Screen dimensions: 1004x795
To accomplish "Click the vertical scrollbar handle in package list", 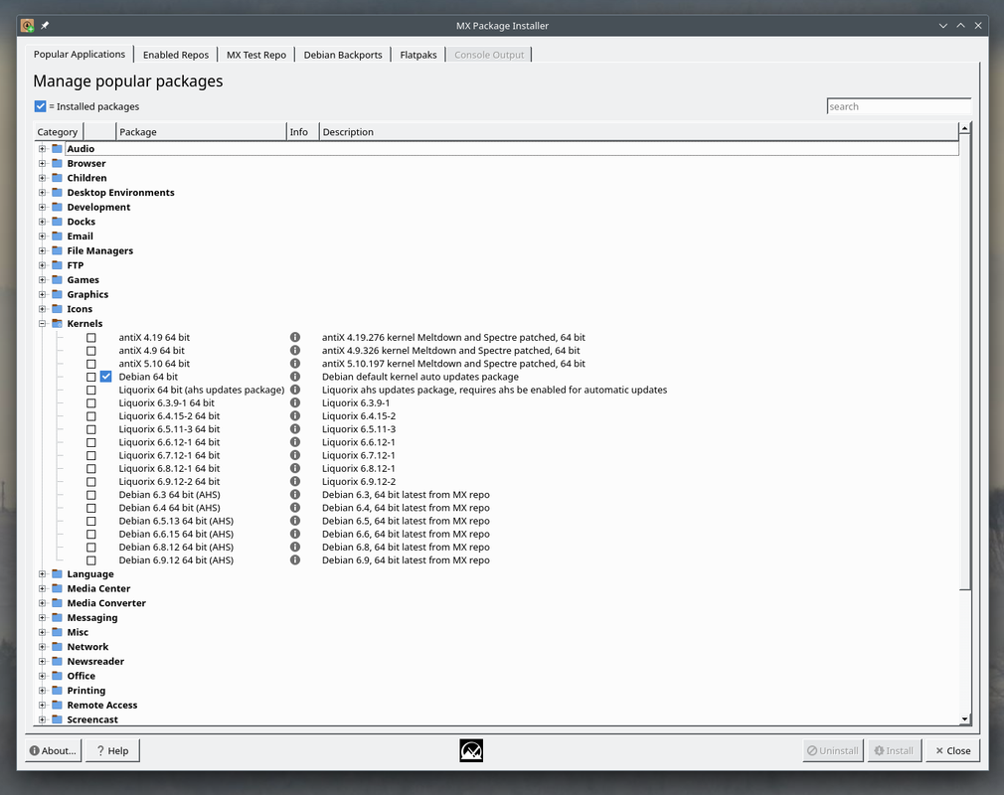I will point(965,362).
